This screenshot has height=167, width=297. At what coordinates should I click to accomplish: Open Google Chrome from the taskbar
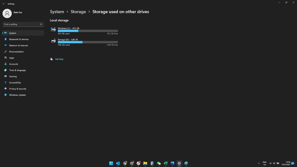point(125,163)
